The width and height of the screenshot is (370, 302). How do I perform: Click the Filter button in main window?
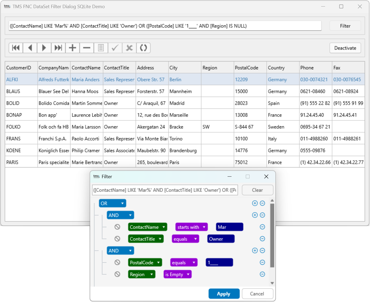[345, 26]
